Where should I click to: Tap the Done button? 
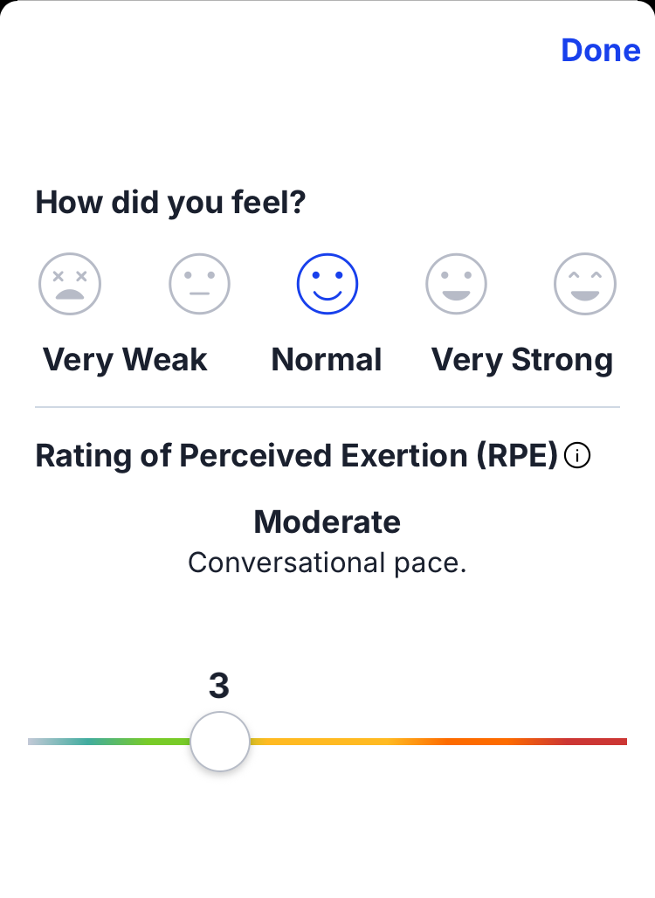tap(600, 51)
